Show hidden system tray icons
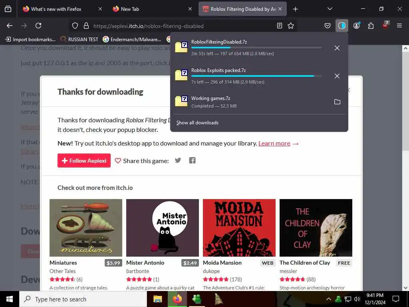The image size is (409, 307). (329, 299)
